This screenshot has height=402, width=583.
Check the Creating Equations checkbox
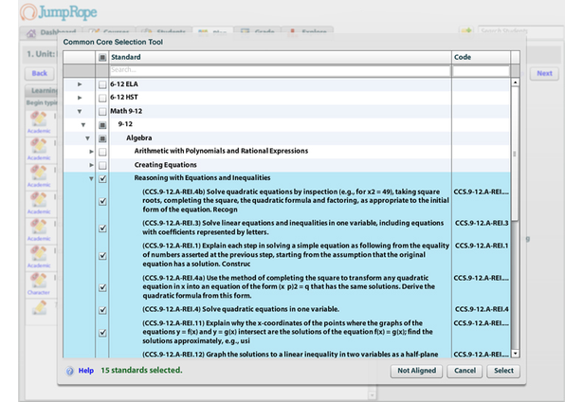pyautogui.click(x=102, y=165)
